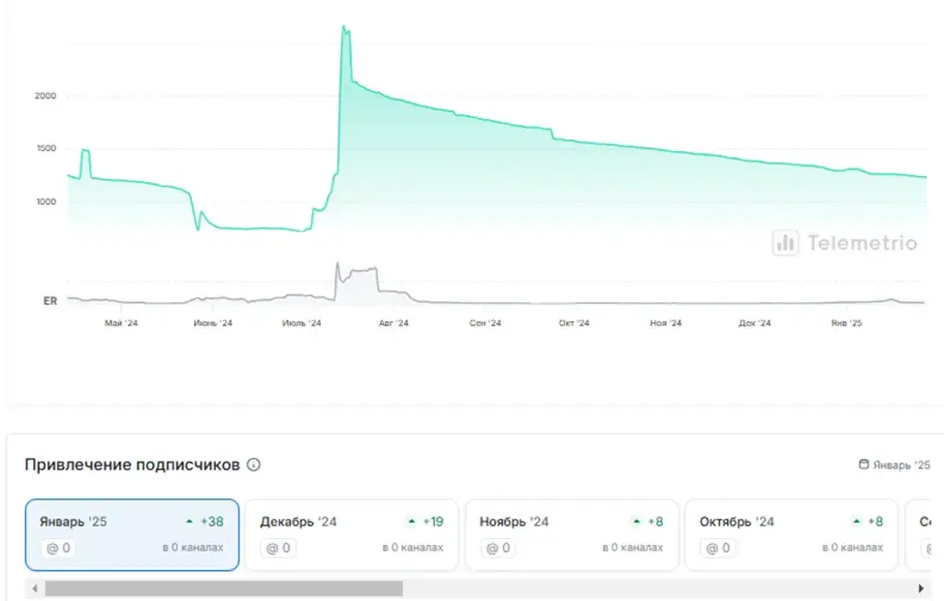The height and width of the screenshot is (601, 944).
Task: Click the @ 0 badge in Ноябрь '24 card
Action: pyautogui.click(x=498, y=548)
